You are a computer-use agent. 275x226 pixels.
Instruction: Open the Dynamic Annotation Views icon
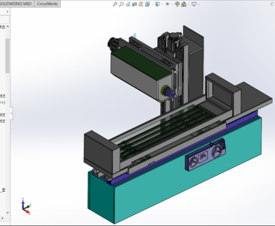click(141, 4)
